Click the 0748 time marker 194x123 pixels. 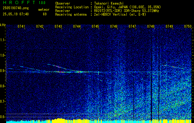[x=151, y=26]
